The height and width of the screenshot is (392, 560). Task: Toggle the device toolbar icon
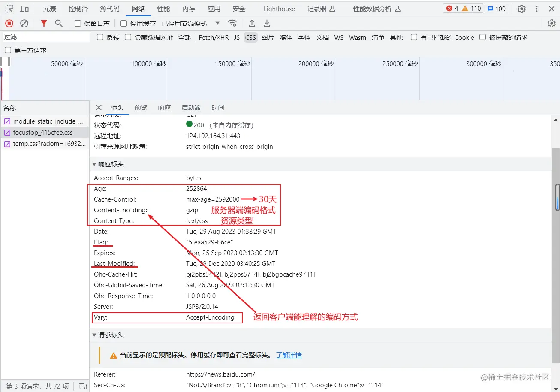[x=24, y=9]
